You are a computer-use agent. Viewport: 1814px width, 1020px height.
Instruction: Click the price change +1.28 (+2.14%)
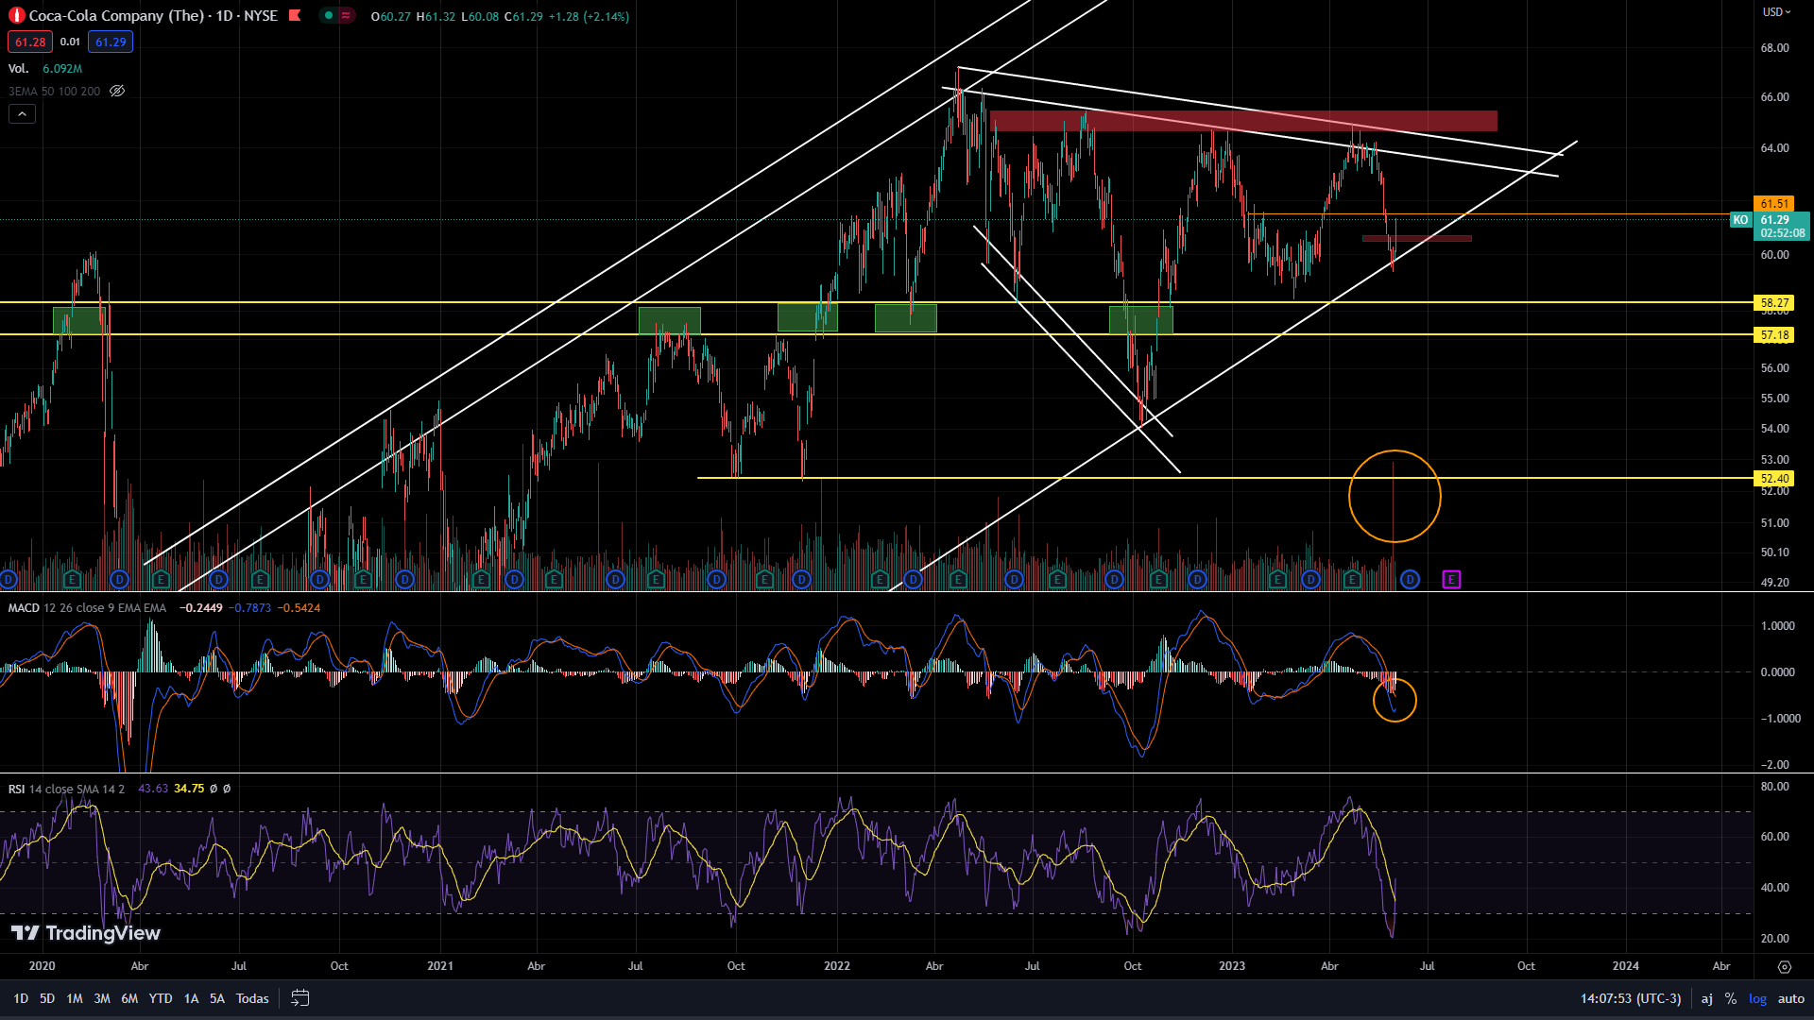pos(589,17)
